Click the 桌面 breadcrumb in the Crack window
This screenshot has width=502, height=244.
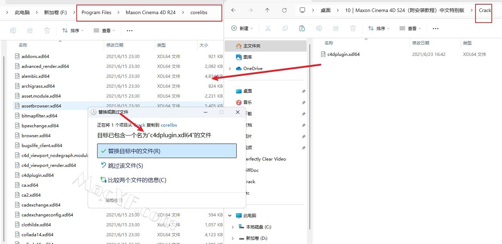(x=326, y=10)
